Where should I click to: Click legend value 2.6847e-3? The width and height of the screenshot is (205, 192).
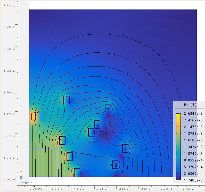(x=193, y=114)
